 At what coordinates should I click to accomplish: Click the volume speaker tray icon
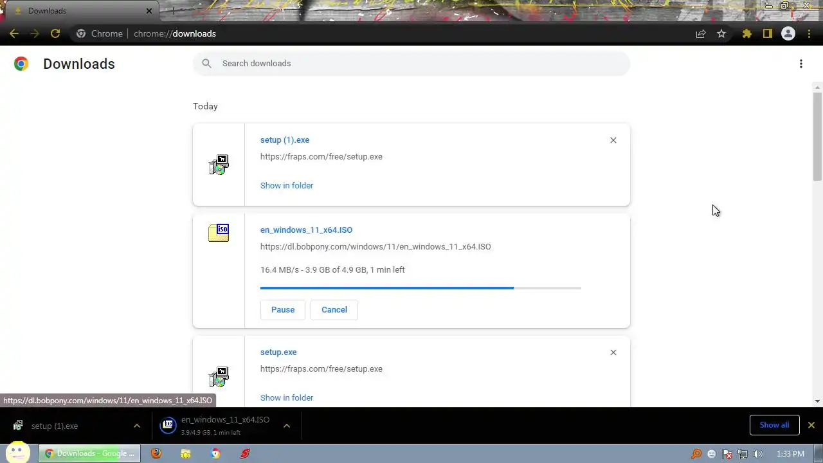point(758,454)
